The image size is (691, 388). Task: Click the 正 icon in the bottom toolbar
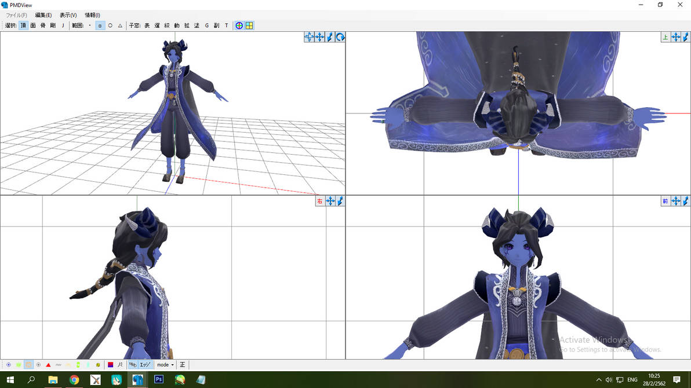183,365
